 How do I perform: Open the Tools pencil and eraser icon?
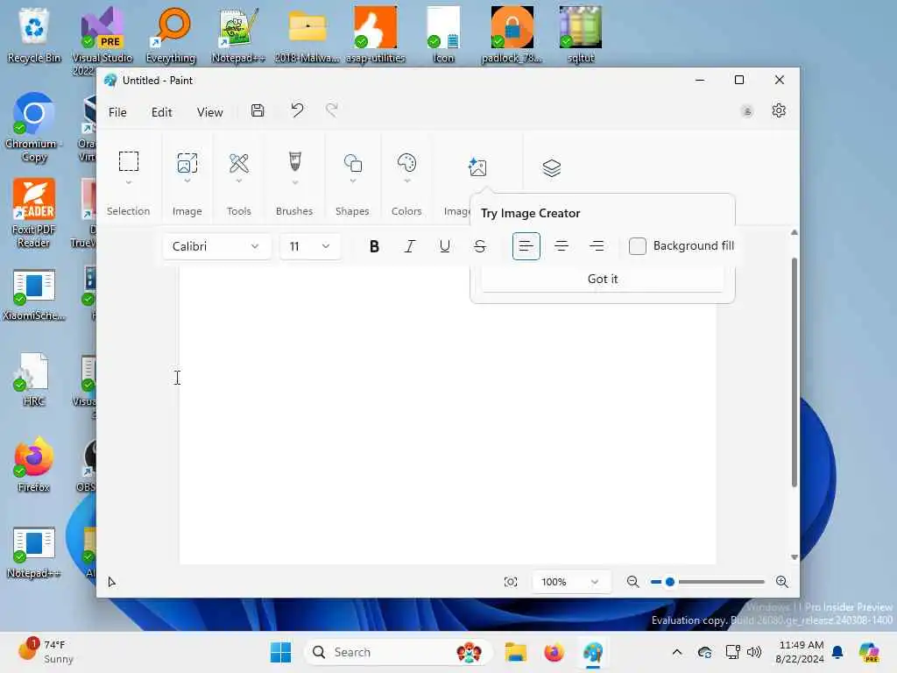coord(239,163)
